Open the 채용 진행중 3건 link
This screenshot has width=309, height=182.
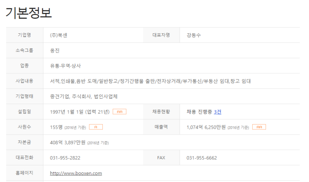pos(218,112)
